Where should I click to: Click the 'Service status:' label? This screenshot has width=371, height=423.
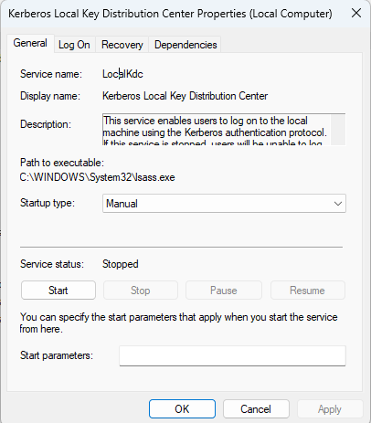click(x=52, y=264)
